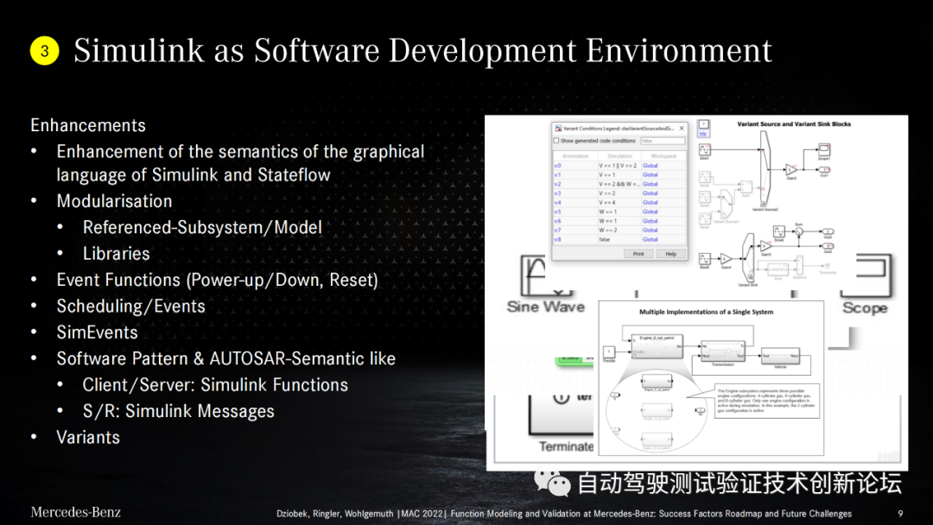Viewport: 933px width, 525px height.
Task: Select the Sine6 block
Action: (779, 231)
